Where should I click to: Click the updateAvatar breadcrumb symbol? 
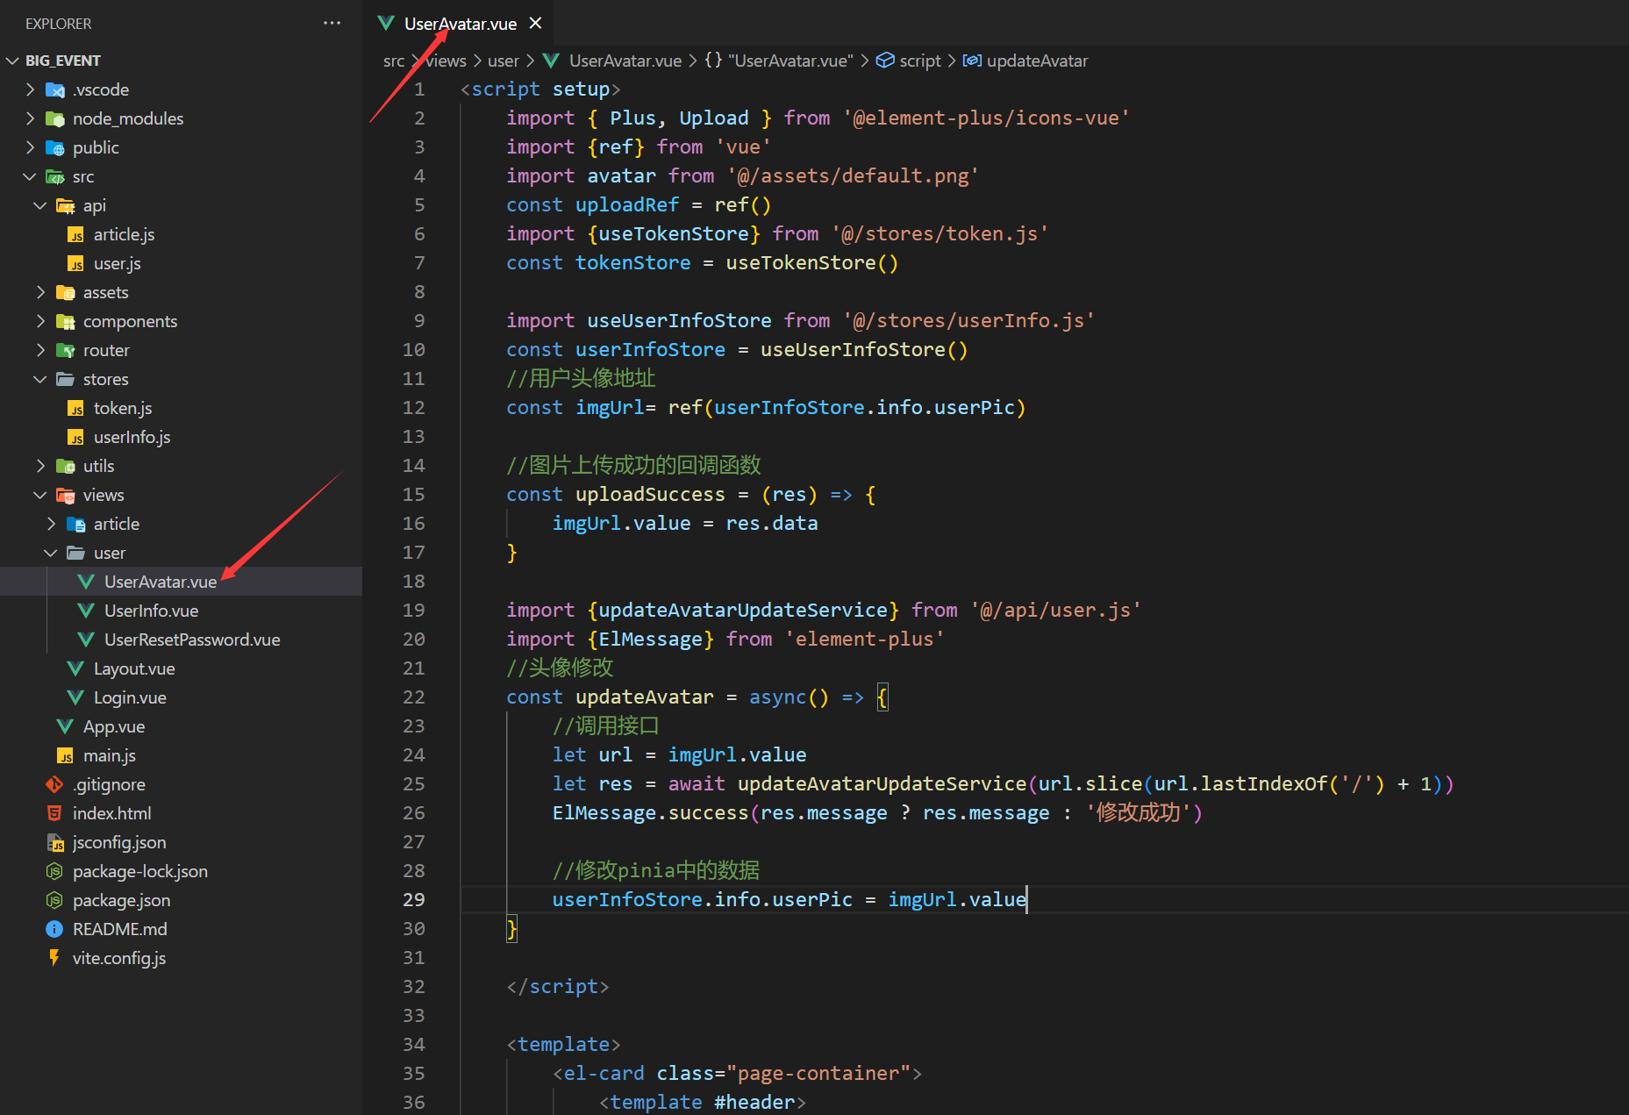click(1025, 61)
